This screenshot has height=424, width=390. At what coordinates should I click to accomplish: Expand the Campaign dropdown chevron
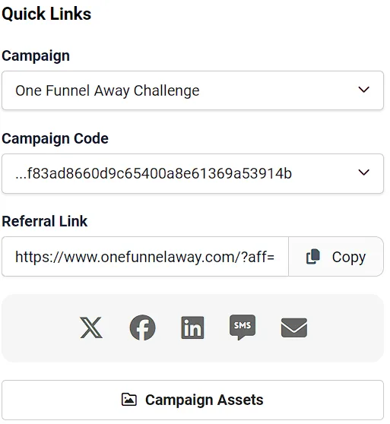click(363, 90)
